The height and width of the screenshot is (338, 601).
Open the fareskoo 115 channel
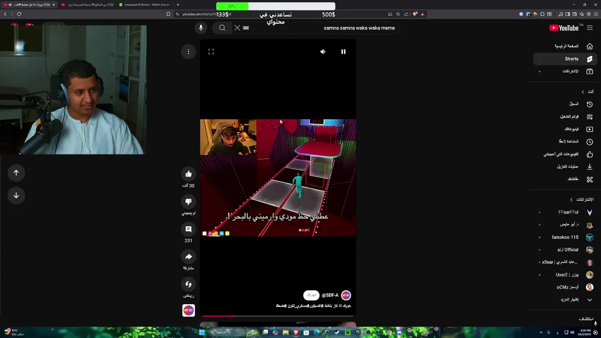565,237
